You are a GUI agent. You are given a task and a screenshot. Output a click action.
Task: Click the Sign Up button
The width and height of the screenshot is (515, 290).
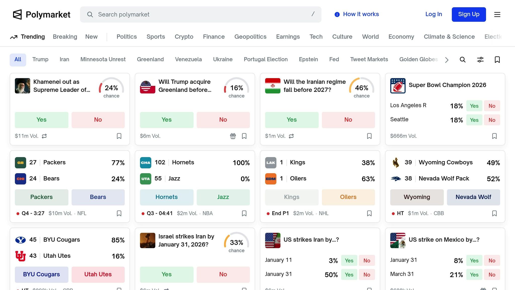tap(468, 15)
